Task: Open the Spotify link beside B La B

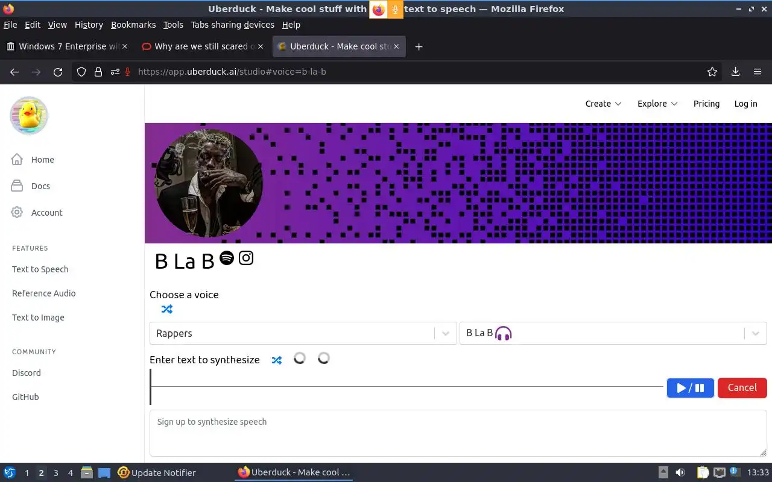Action: click(x=227, y=258)
